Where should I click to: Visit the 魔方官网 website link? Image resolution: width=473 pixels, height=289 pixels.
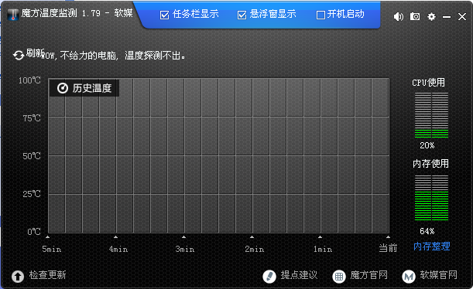pos(368,275)
